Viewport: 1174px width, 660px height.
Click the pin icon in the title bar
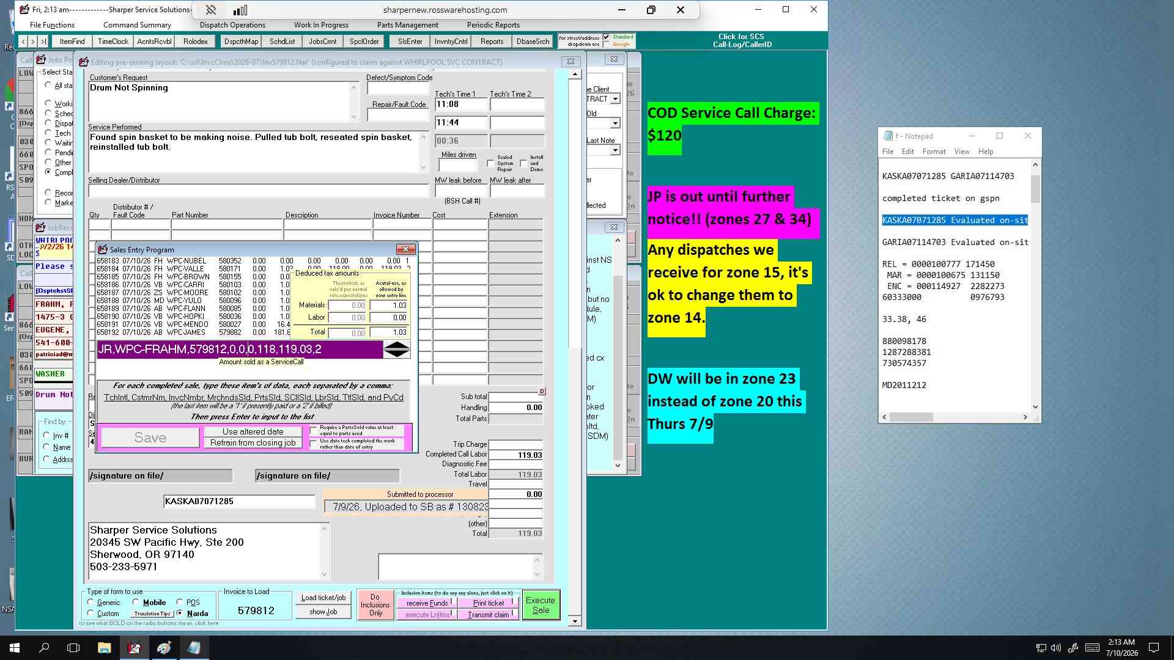[x=210, y=10]
